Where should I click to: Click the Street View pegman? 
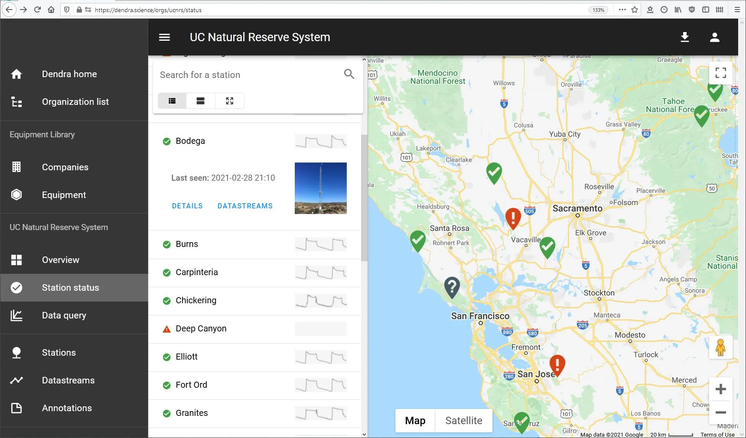point(720,347)
